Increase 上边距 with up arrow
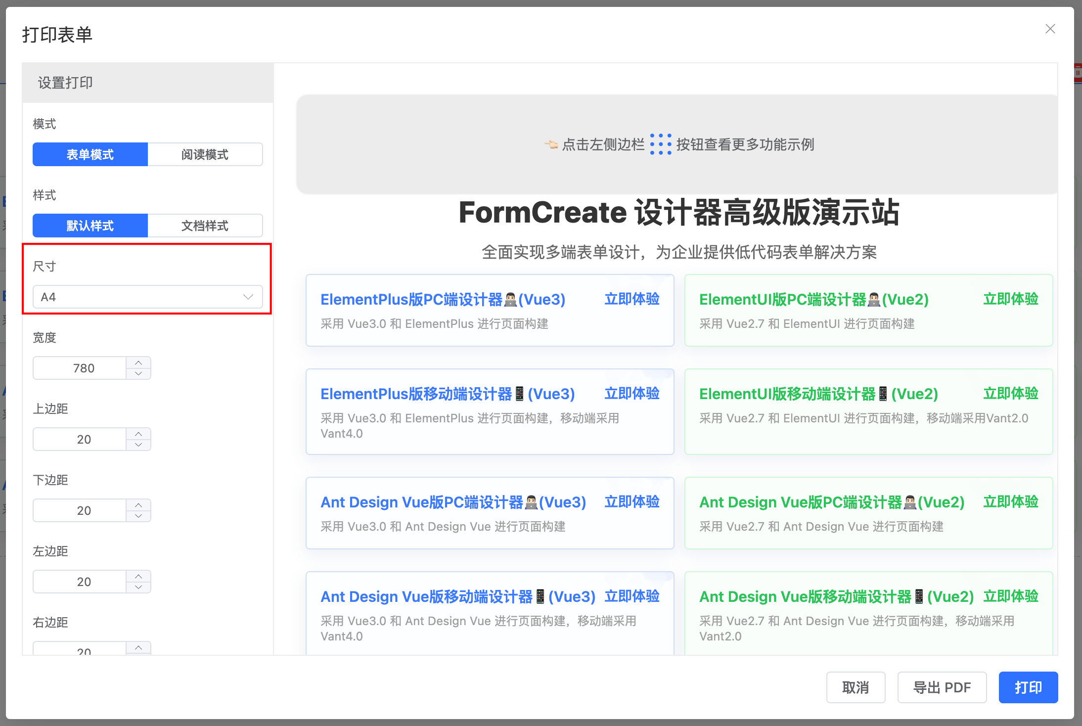1082x726 pixels. (x=138, y=434)
